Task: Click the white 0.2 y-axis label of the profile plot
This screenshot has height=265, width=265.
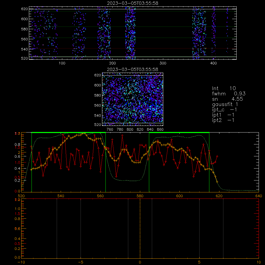Action: click(17, 180)
